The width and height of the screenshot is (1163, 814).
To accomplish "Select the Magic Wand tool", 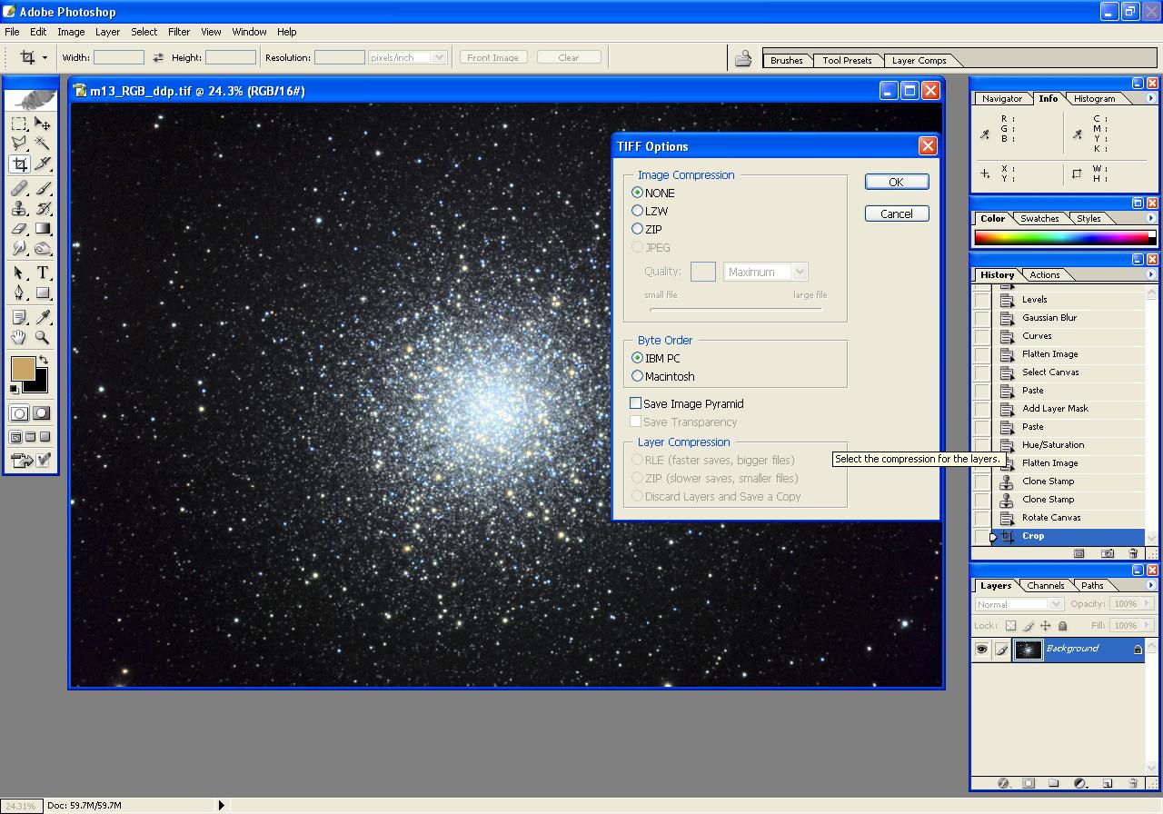I will tap(43, 144).
